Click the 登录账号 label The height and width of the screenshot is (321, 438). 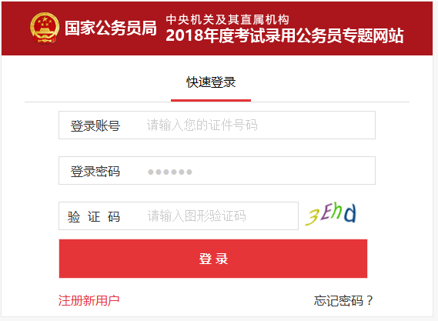tap(95, 125)
